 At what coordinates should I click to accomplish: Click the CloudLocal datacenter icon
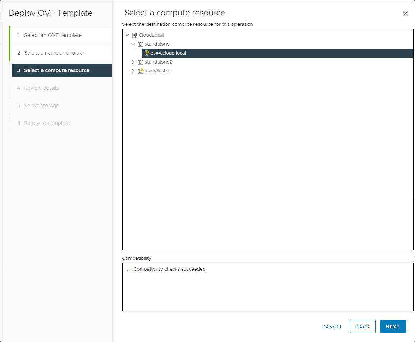coord(135,35)
